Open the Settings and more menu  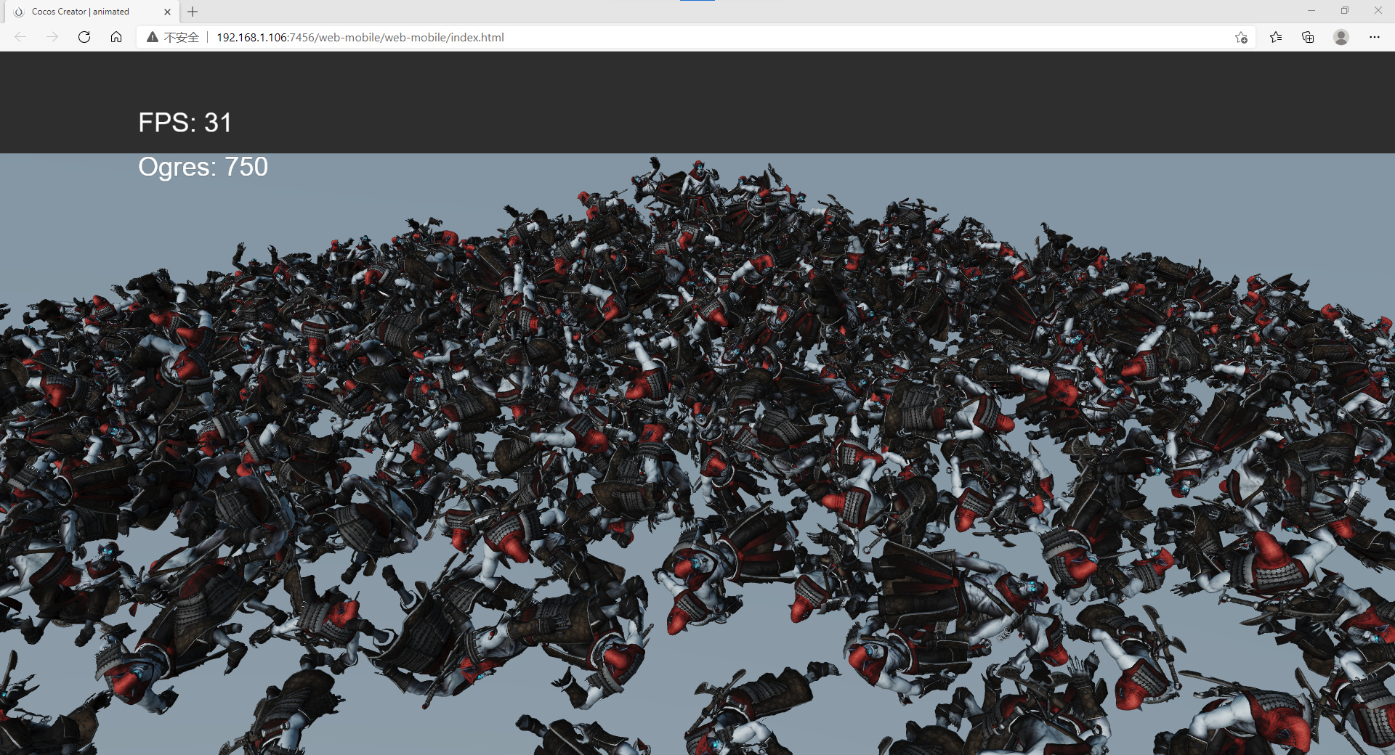1375,37
